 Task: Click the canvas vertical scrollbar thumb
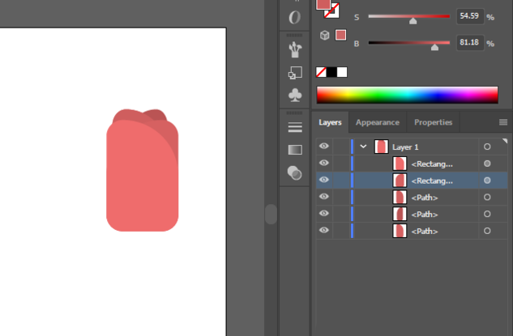[x=271, y=215]
